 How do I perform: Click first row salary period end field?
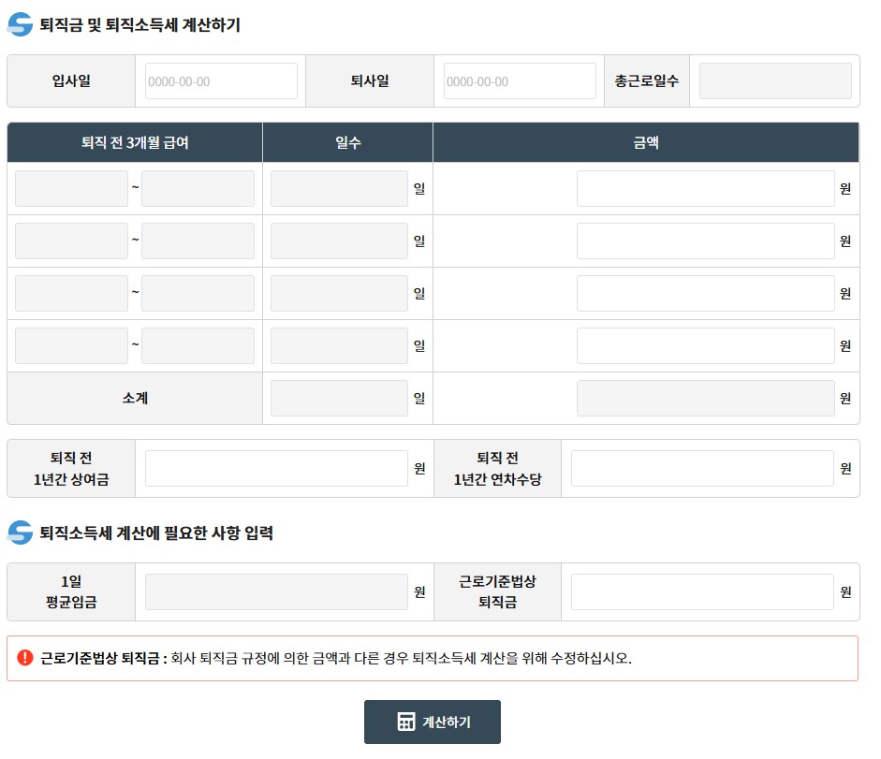tap(198, 189)
